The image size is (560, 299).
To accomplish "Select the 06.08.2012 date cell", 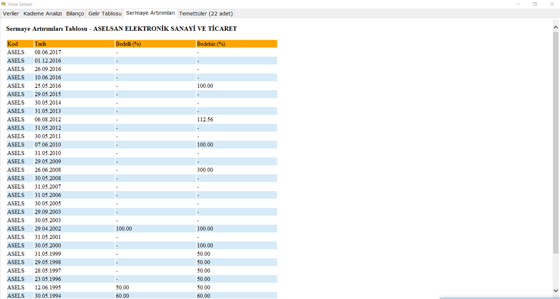I will point(48,119).
